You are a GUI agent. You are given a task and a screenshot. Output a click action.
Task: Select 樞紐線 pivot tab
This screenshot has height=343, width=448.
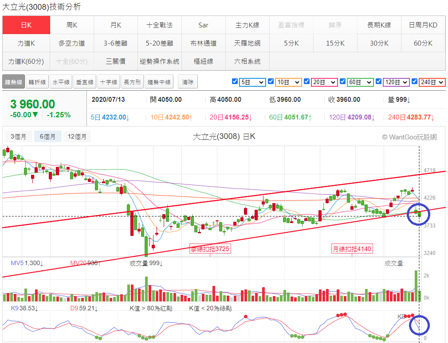[x=204, y=62]
